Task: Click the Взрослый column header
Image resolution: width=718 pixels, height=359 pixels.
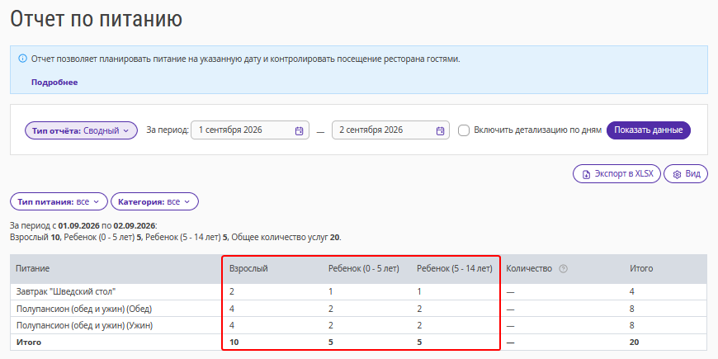Action: click(x=248, y=269)
